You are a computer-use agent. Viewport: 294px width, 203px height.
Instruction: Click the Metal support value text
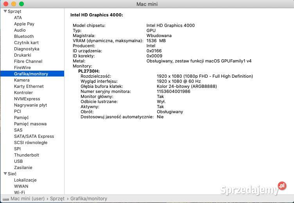tap(199, 61)
